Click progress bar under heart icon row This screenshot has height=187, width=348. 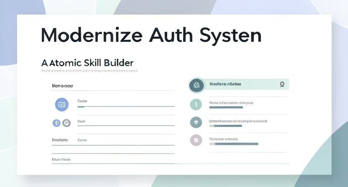(226, 126)
